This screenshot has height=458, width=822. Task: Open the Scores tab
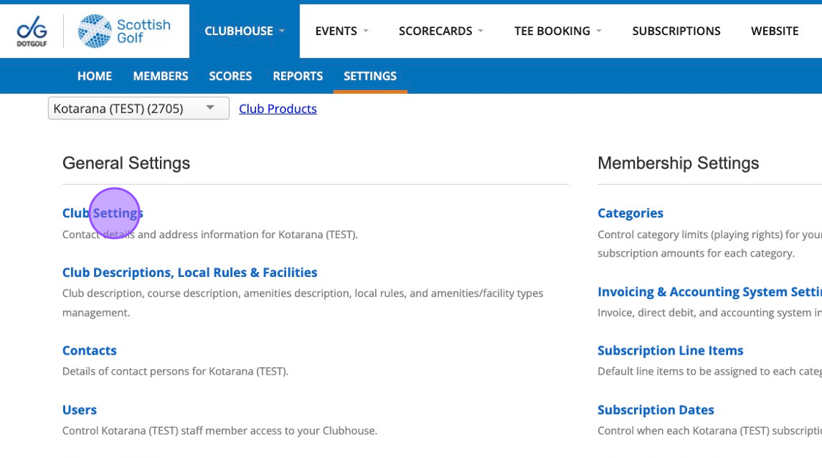[230, 76]
